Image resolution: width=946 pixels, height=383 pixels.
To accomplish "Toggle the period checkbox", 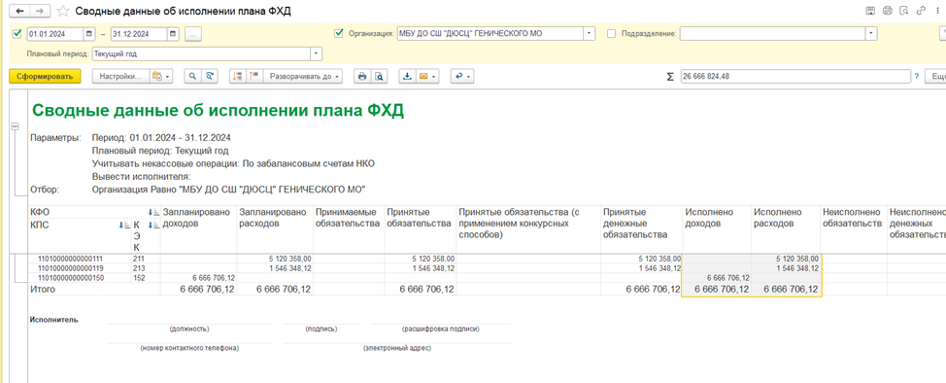I will click(17, 34).
